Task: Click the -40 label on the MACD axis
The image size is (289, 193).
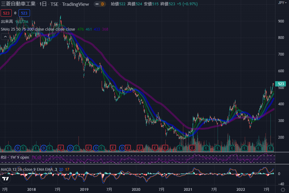Action: tap(281, 184)
